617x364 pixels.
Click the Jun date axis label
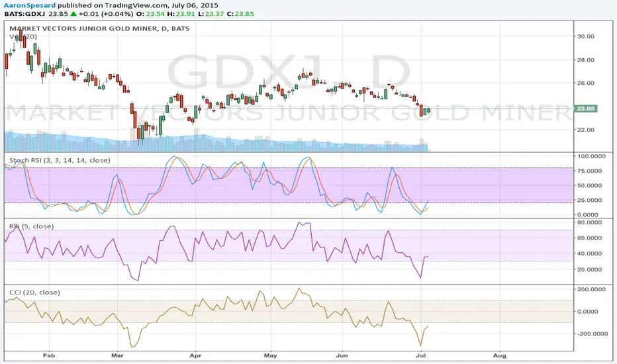pos(342,356)
